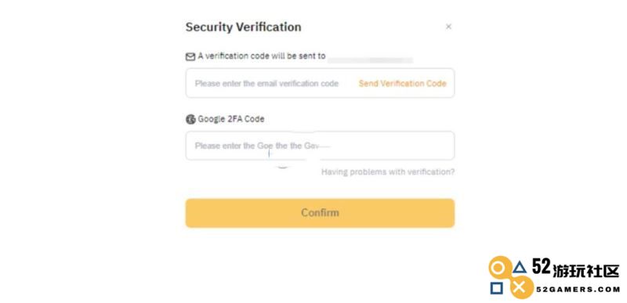Image resolution: width=627 pixels, height=303 pixels.
Task: Select the blurred email address text
Action: [370, 60]
